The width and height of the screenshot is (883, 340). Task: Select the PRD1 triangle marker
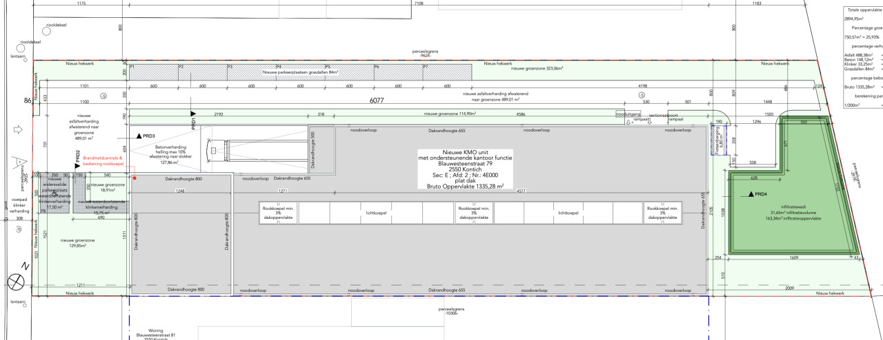point(194,114)
